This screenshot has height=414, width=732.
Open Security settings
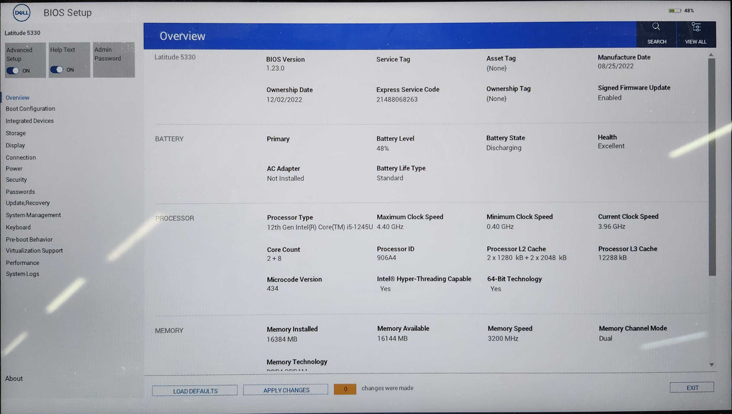17,180
